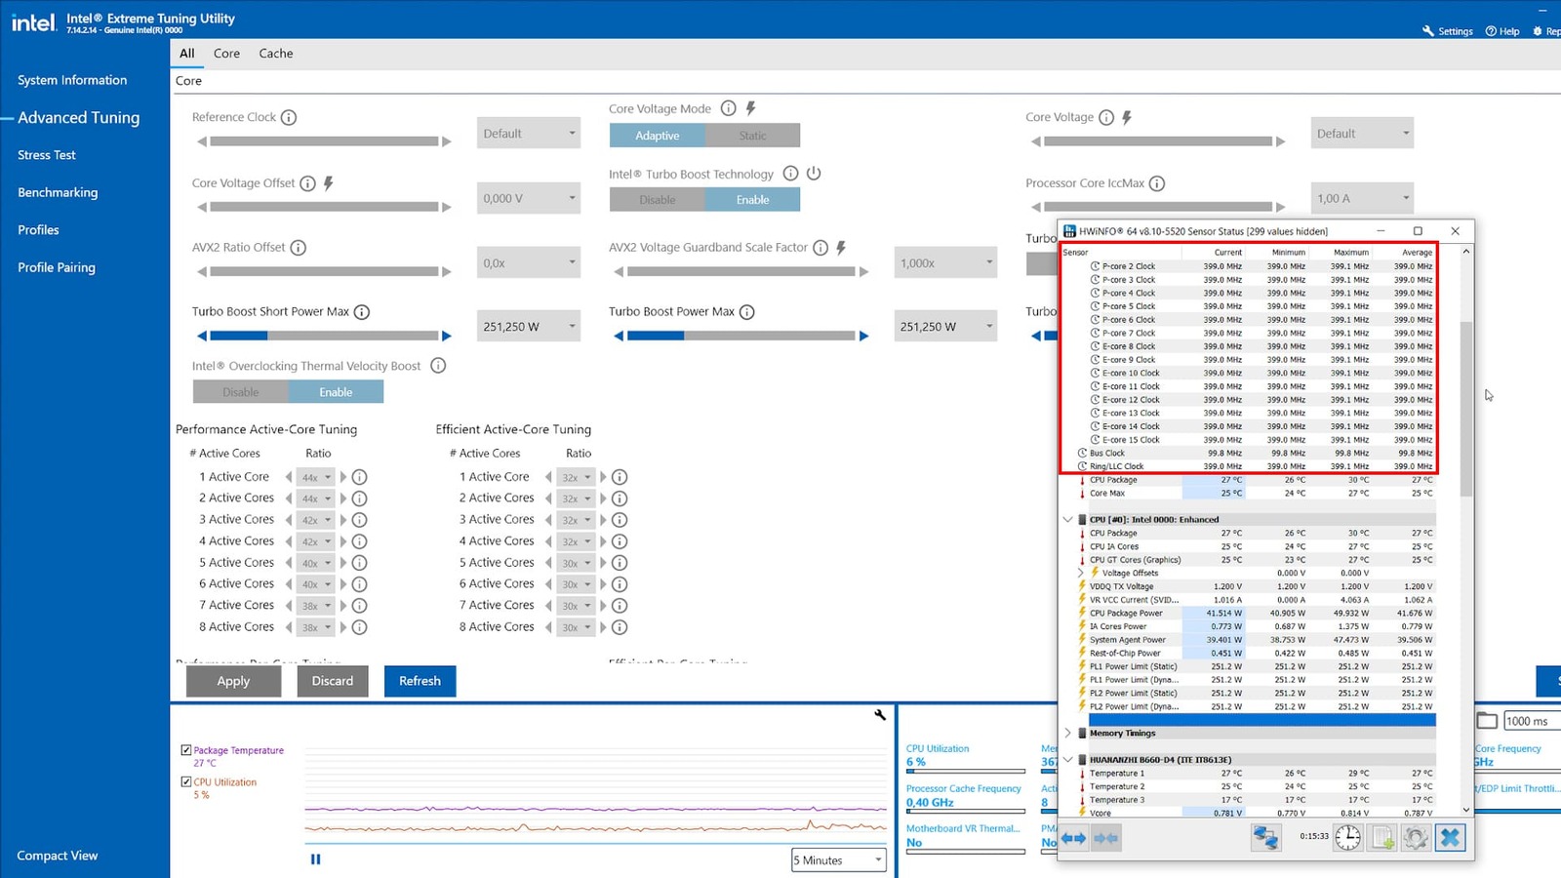
Task: Open Reference Clock Default dropdown
Action: coord(529,134)
